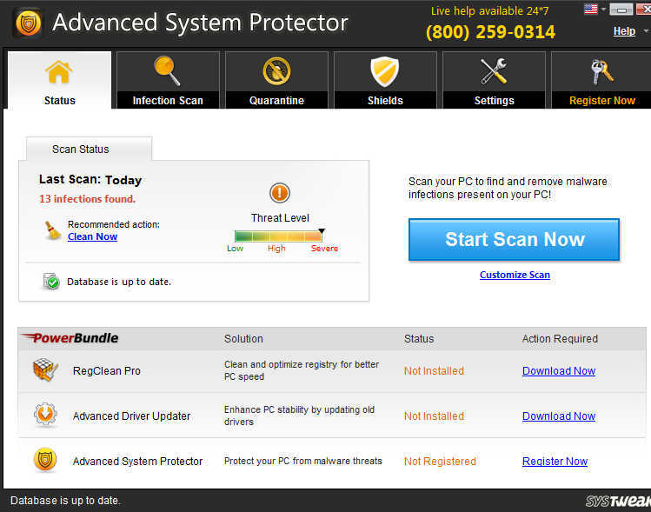The height and width of the screenshot is (512, 651).
Task: Click the Customize Scan link
Action: click(515, 275)
